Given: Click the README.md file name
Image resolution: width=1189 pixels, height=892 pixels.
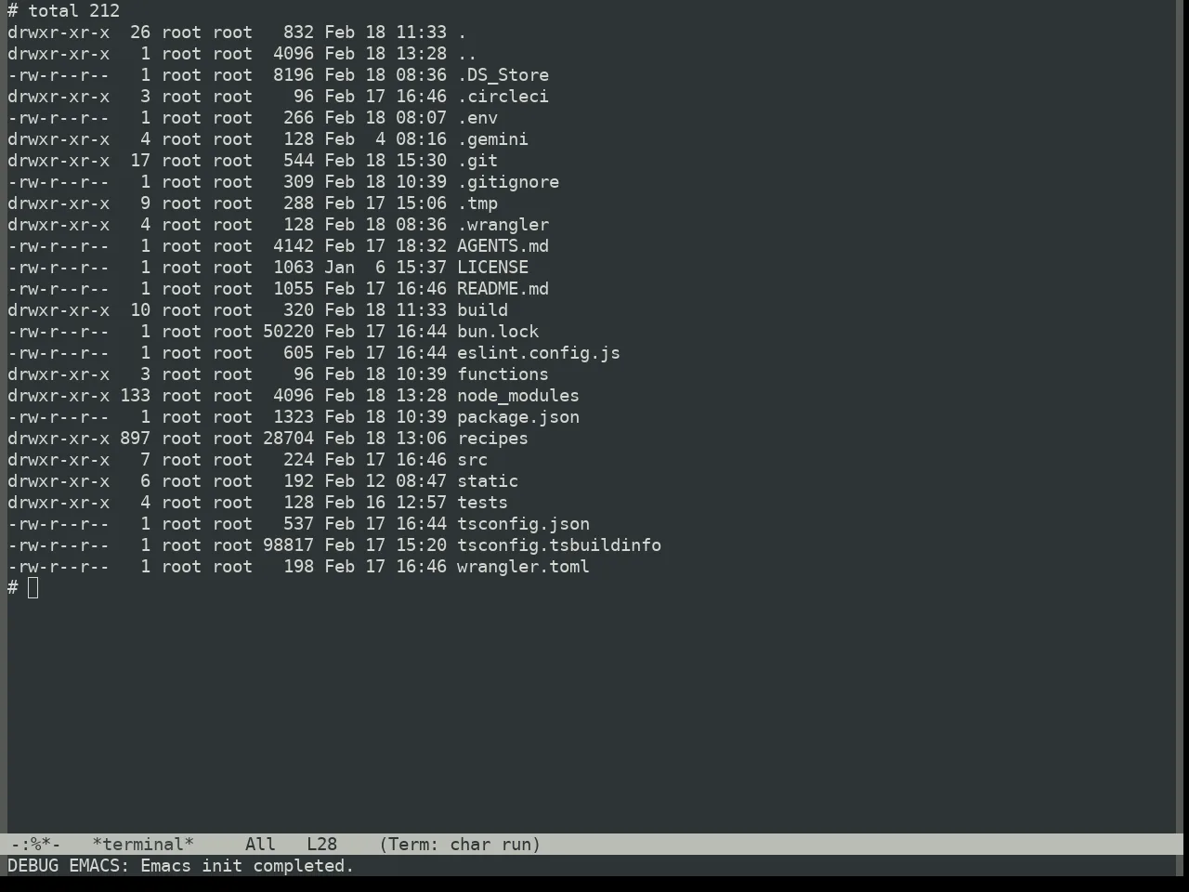Looking at the screenshot, I should point(503,289).
